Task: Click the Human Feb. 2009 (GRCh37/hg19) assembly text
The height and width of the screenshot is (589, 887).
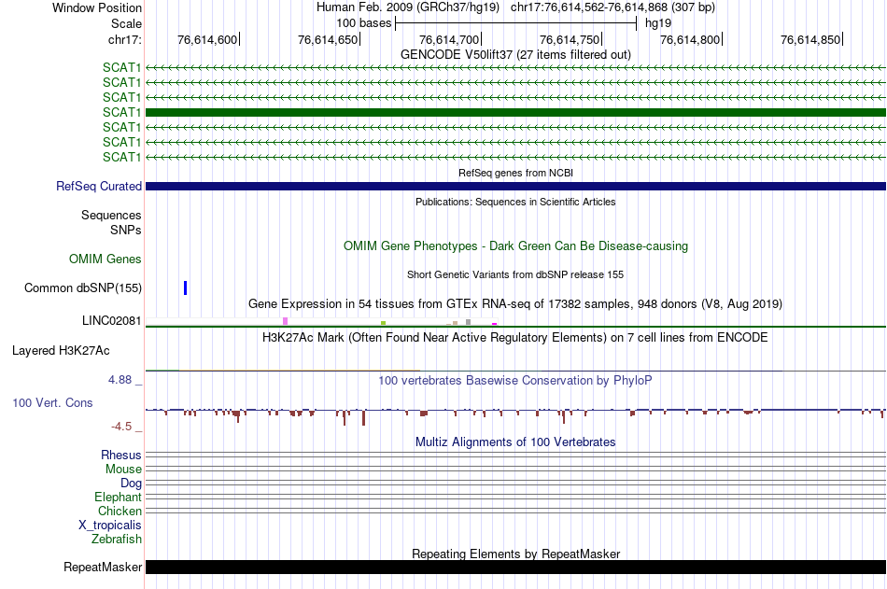Action: click(x=408, y=7)
